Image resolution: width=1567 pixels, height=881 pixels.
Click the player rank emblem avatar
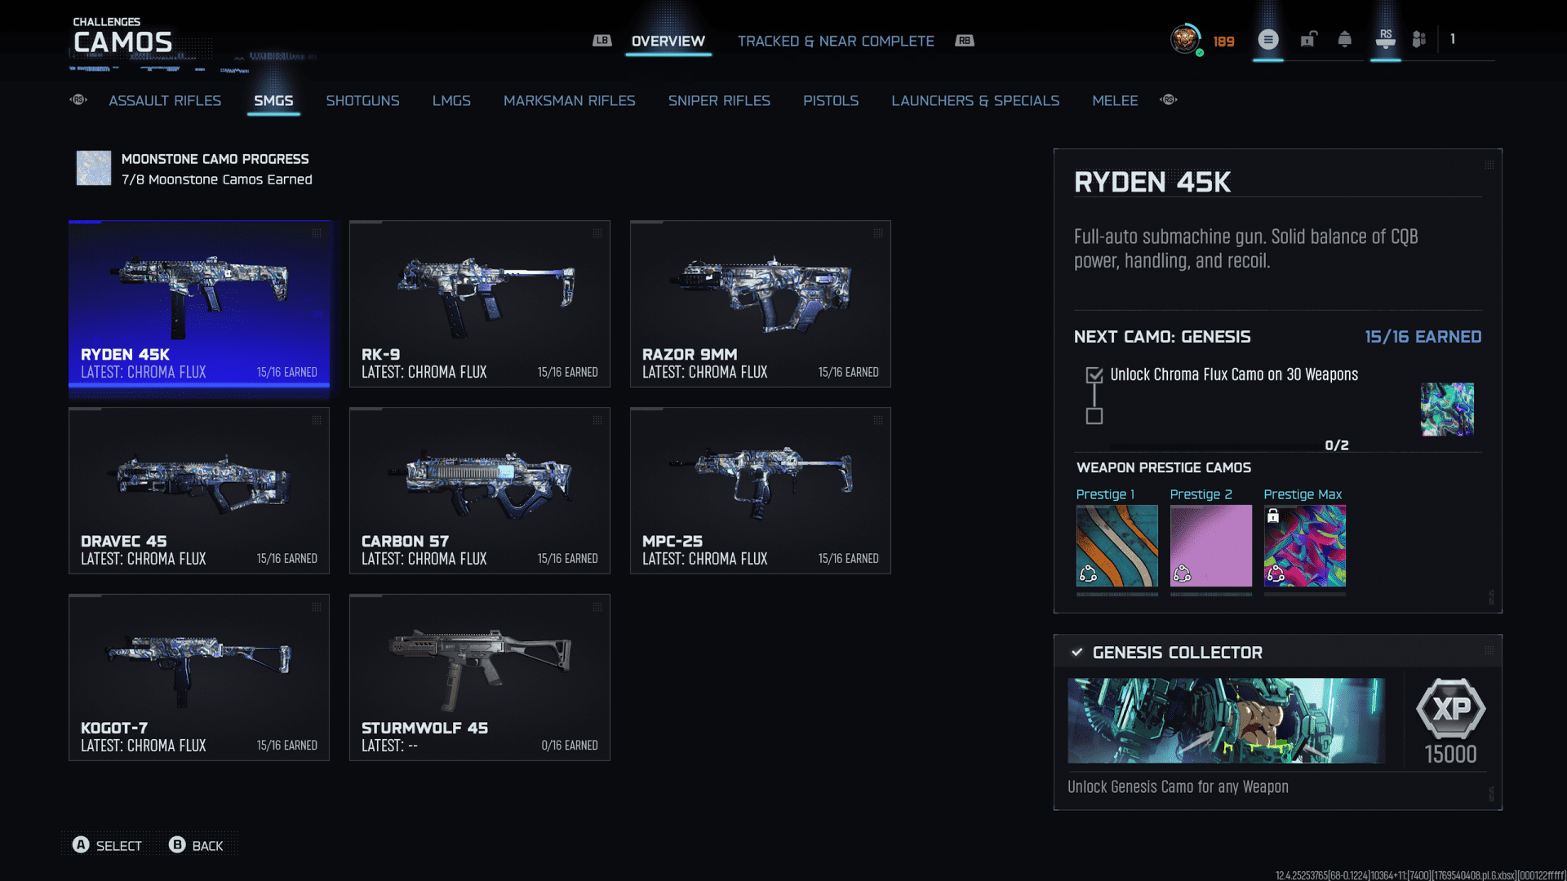coord(1185,39)
